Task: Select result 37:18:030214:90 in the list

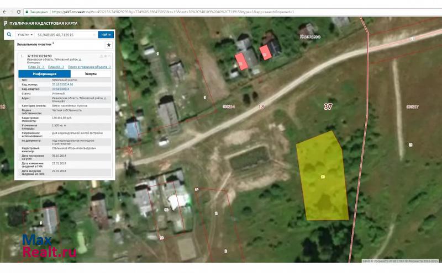Action: click(x=39, y=56)
